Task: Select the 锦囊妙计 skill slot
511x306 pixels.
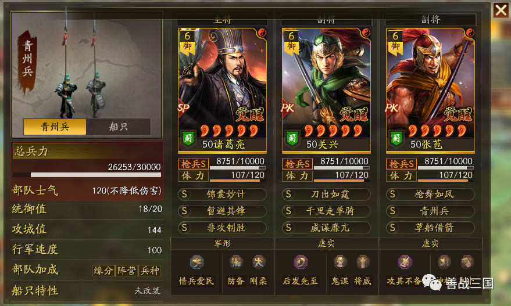Action: (x=222, y=195)
